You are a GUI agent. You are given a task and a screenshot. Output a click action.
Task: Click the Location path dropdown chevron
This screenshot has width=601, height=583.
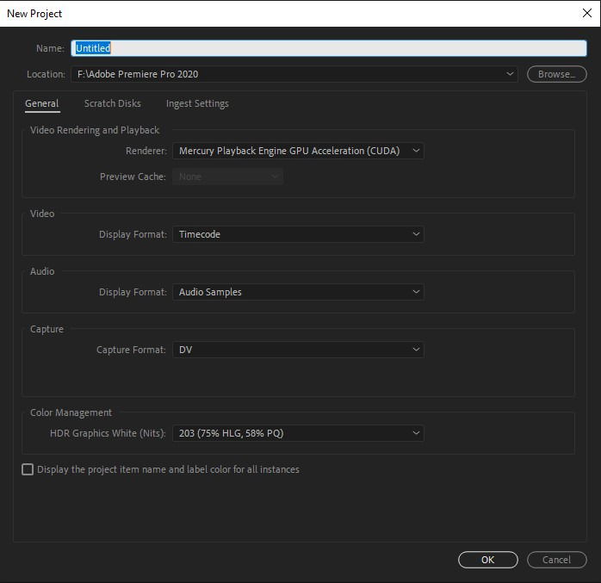pyautogui.click(x=510, y=73)
